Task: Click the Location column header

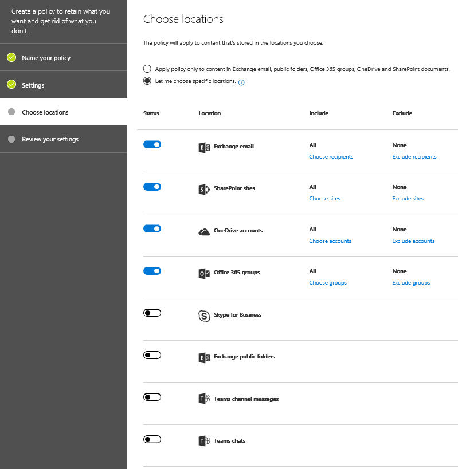Action: [210, 113]
